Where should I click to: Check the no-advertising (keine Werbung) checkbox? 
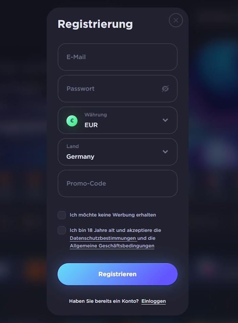tap(62, 215)
